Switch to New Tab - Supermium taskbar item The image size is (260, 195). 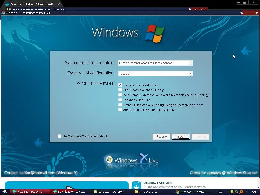tap(30, 192)
